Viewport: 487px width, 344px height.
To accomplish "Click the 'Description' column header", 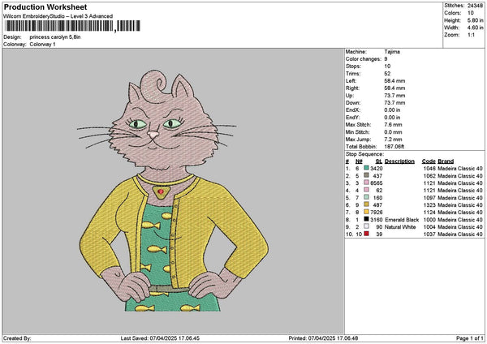I will click(399, 161).
